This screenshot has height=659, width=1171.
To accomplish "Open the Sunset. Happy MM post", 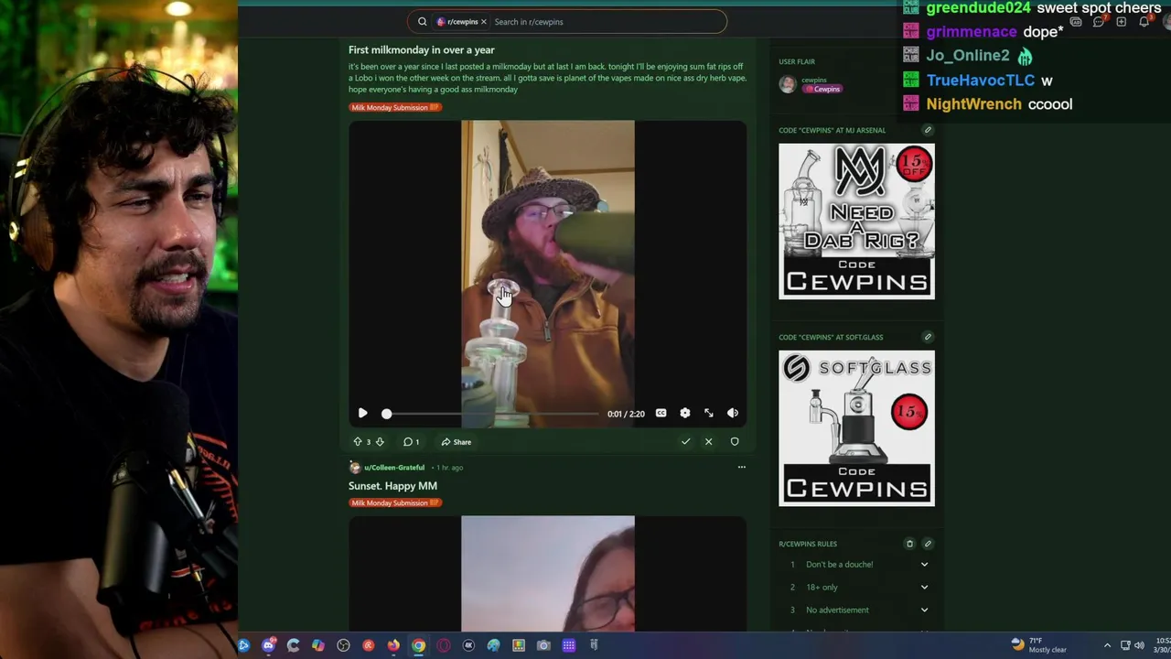I will pos(392,486).
